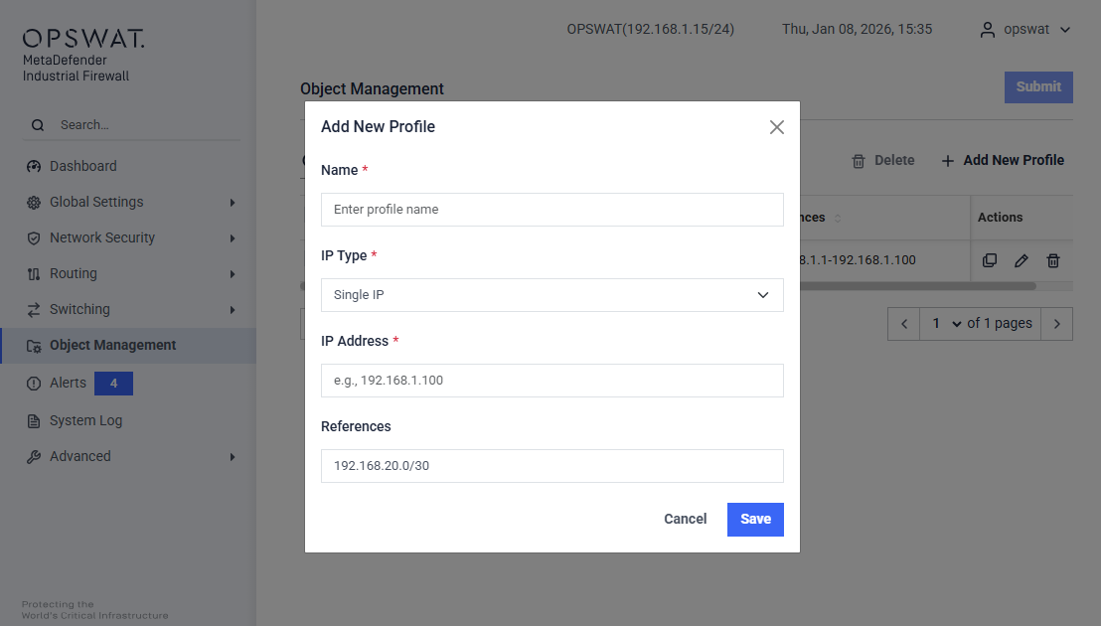The image size is (1101, 626).
Task: Save the new profile
Action: tap(755, 520)
